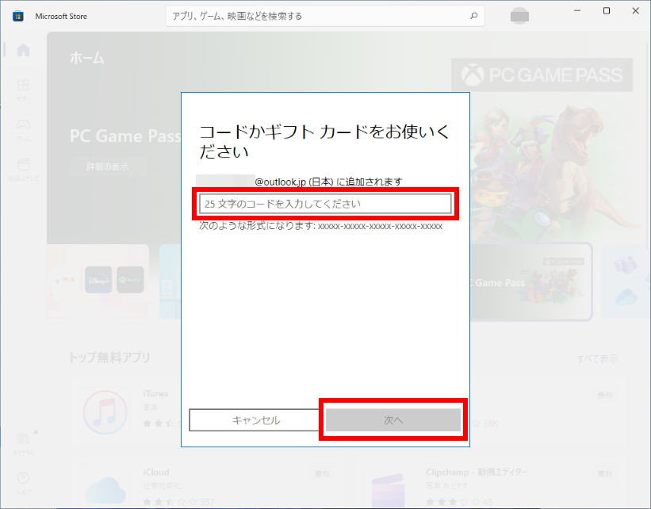Click the PC GAME PASS banner logo
The height and width of the screenshot is (509, 651).
tap(542, 75)
